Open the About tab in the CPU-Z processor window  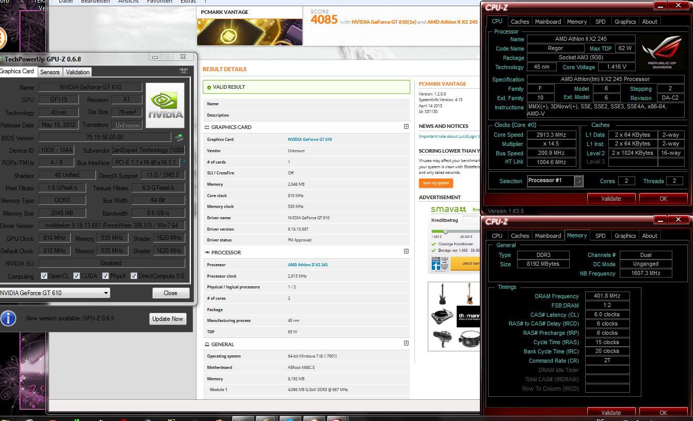coord(650,22)
